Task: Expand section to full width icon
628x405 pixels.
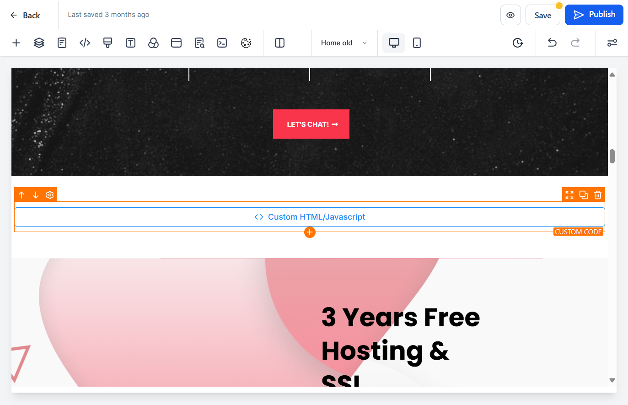Action: point(569,195)
